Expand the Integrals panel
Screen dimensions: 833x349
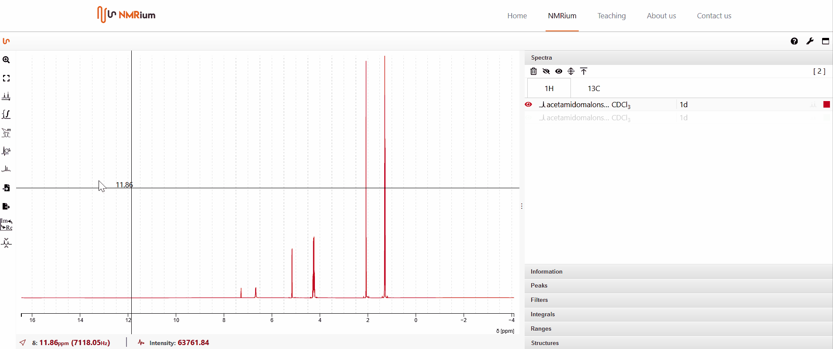tap(543, 314)
